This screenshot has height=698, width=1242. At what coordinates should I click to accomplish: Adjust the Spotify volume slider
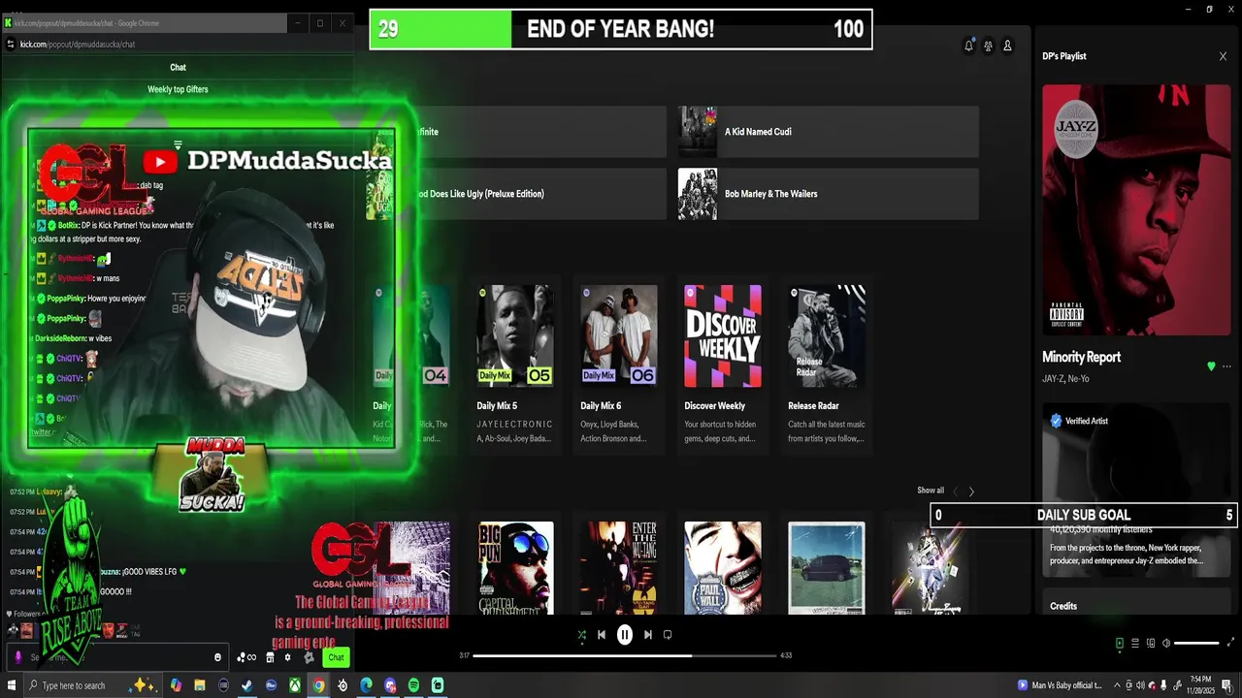1196,643
